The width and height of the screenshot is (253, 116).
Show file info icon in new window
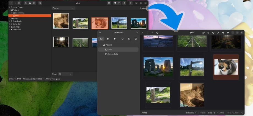(213, 32)
